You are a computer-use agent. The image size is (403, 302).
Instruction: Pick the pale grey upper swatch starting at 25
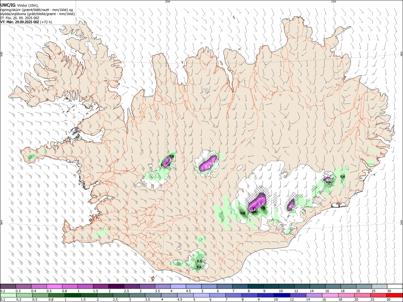(x=379, y=286)
